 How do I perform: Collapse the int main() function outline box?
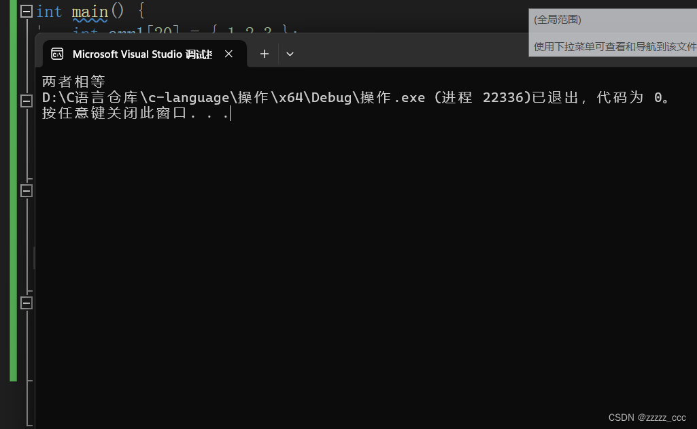coord(27,11)
